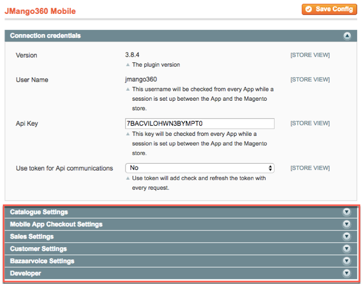Expand the Sales Settings arrow icon

346,237
